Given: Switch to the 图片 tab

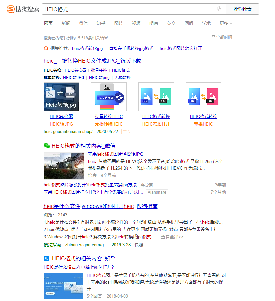Looking at the screenshot, I should point(118,23).
